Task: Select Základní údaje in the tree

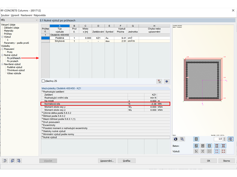Action: (12, 28)
